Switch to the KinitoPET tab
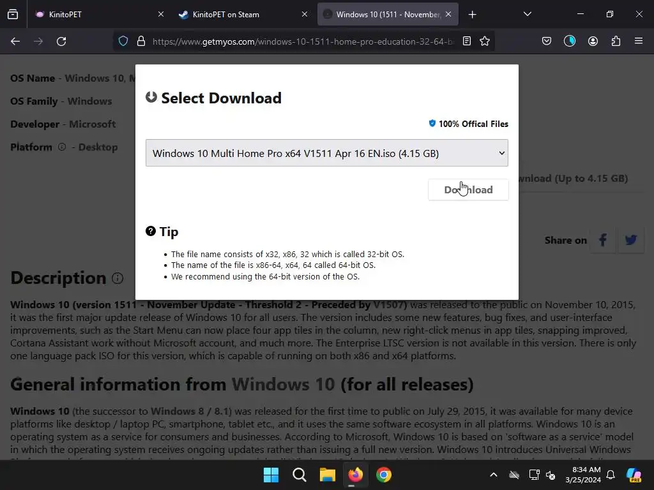This screenshot has height=490, width=654. click(98, 14)
